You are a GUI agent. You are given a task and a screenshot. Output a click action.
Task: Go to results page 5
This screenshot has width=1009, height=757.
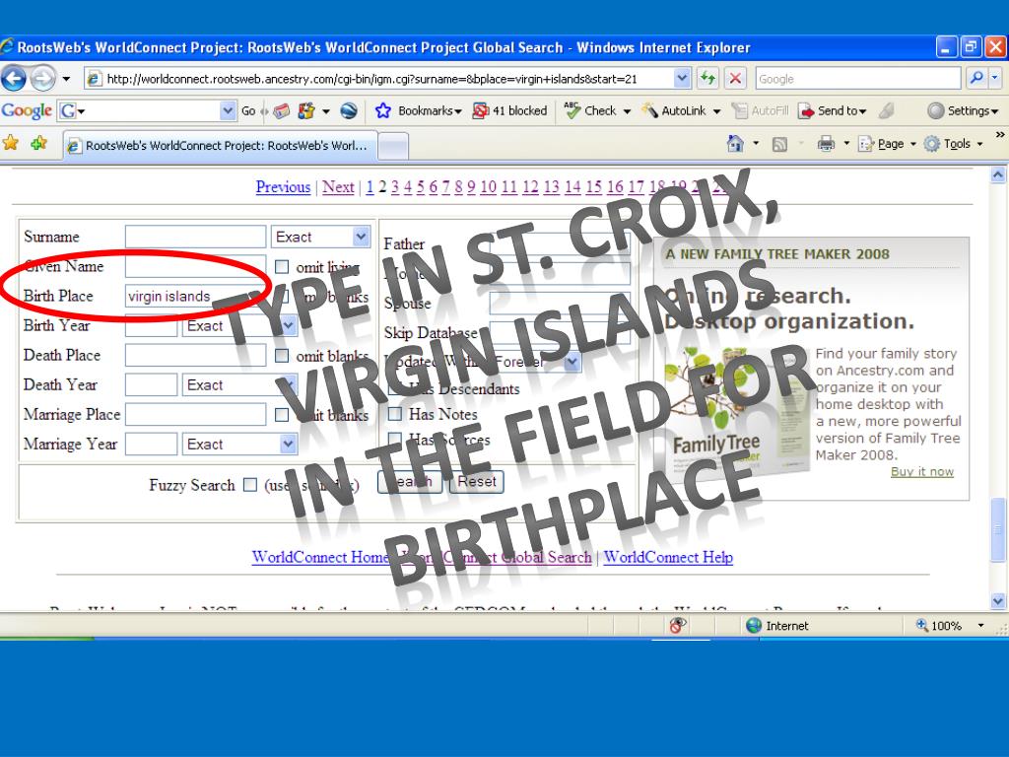coord(420,186)
